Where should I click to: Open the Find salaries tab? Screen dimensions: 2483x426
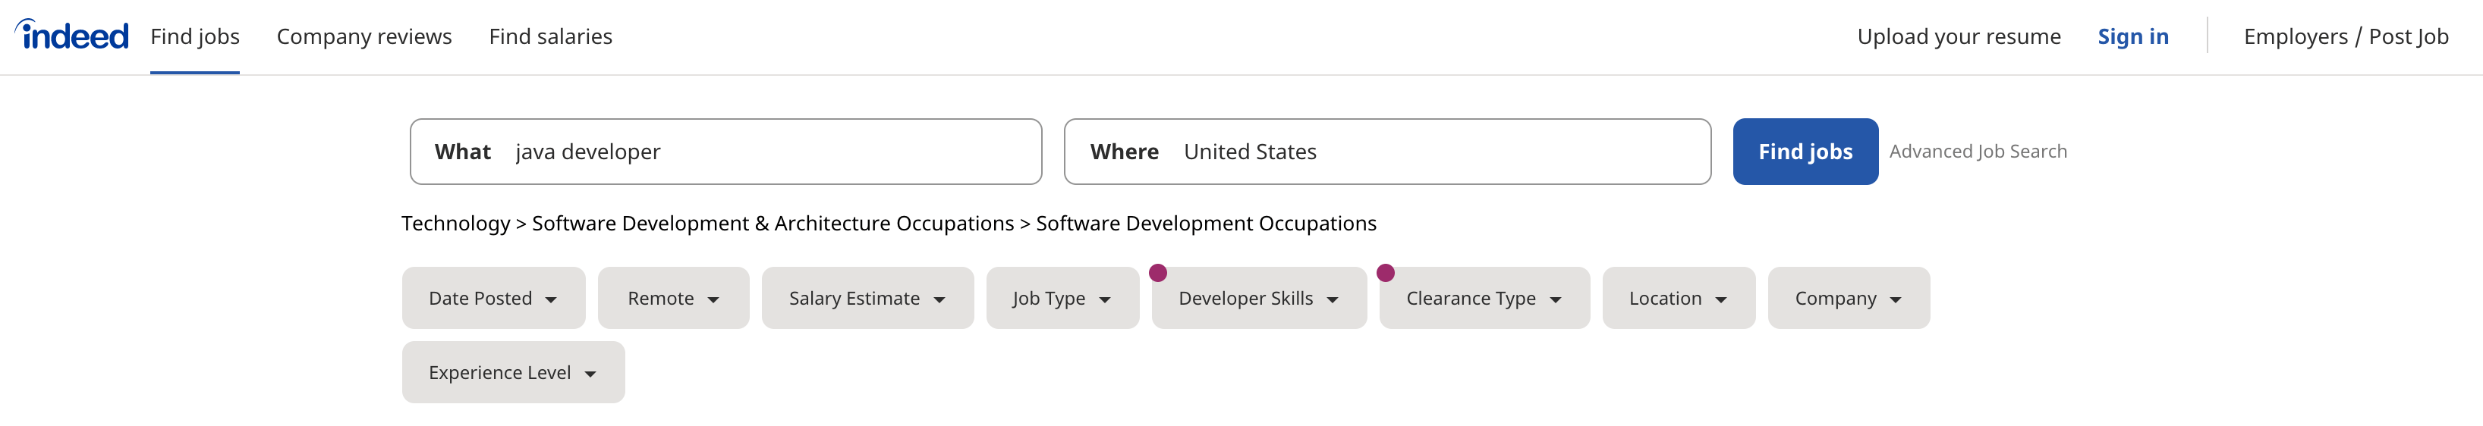click(550, 36)
